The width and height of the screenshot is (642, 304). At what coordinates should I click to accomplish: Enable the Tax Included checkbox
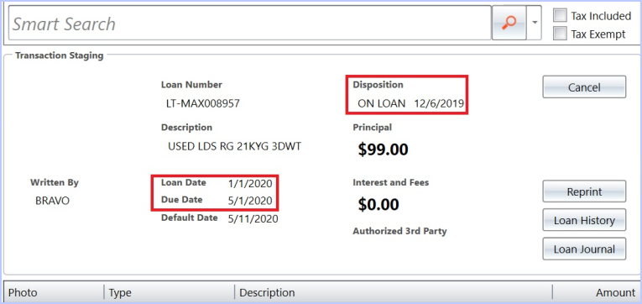560,16
